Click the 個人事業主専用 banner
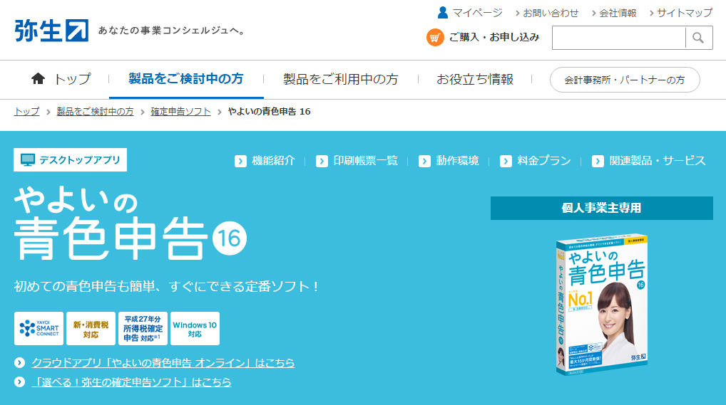726x405 pixels. coord(601,208)
